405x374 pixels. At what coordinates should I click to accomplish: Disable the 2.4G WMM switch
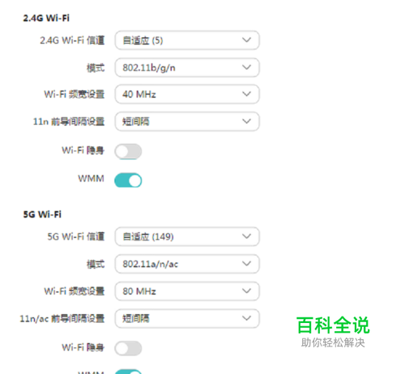point(128,181)
